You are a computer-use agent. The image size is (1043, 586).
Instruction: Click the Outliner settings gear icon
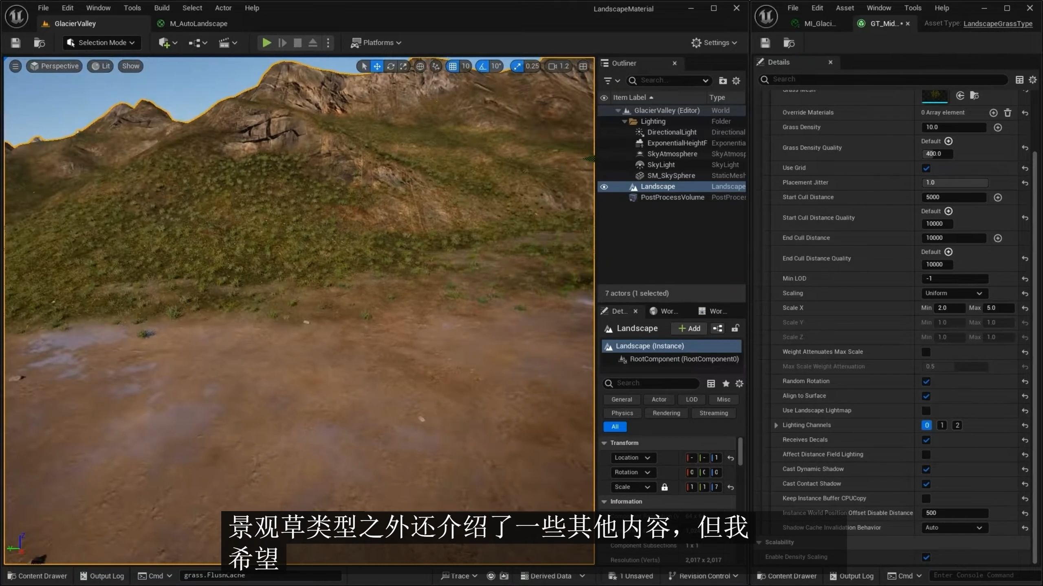click(x=736, y=81)
